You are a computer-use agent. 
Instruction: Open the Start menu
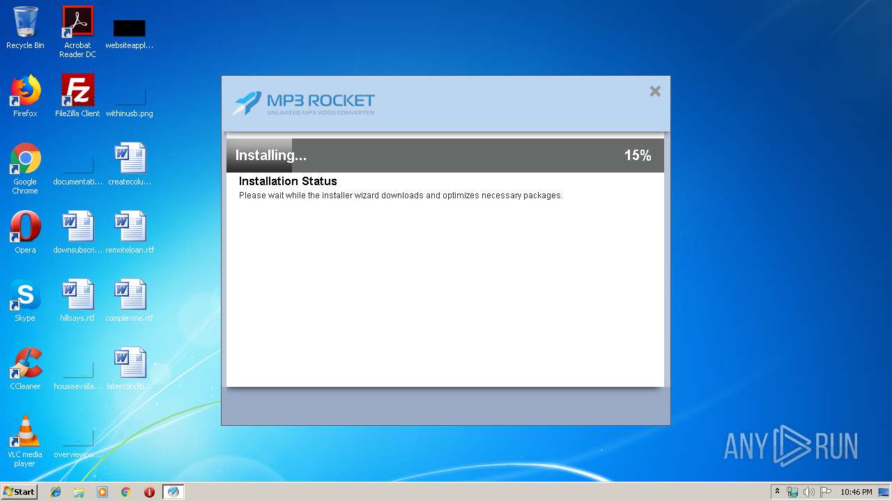pos(19,491)
